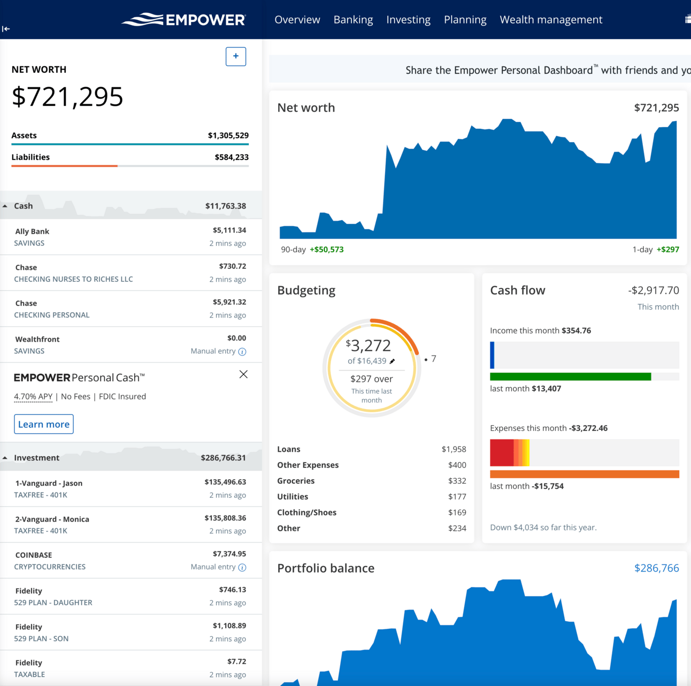The image size is (691, 686).
Task: Open Chase Checking Nurses to Riches LLC
Action: click(x=131, y=273)
